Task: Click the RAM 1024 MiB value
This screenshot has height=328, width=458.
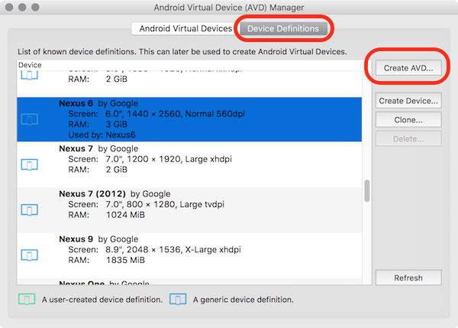Action: [x=125, y=215]
